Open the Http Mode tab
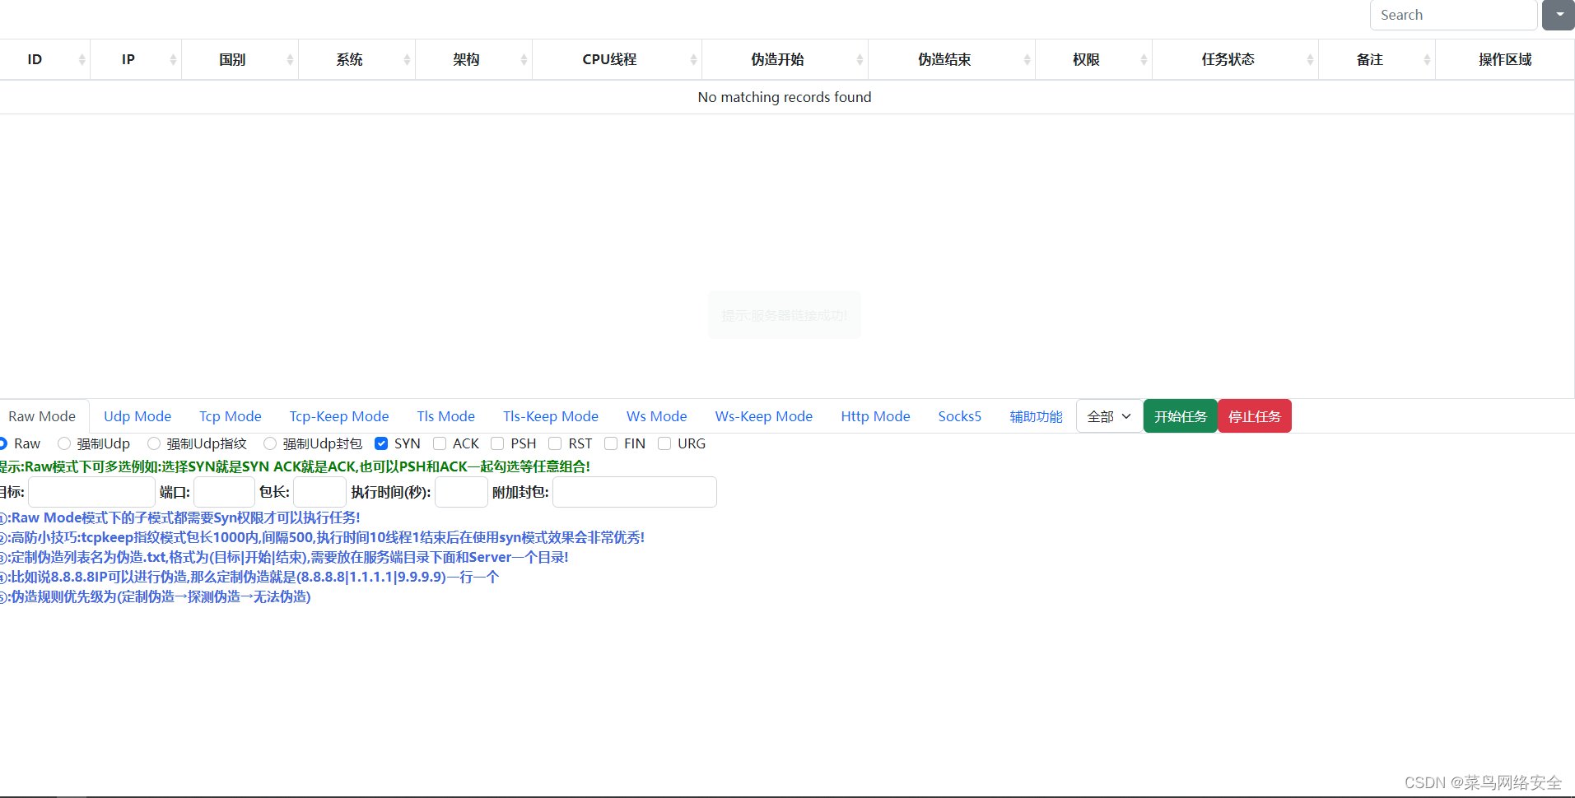 [x=875, y=416]
